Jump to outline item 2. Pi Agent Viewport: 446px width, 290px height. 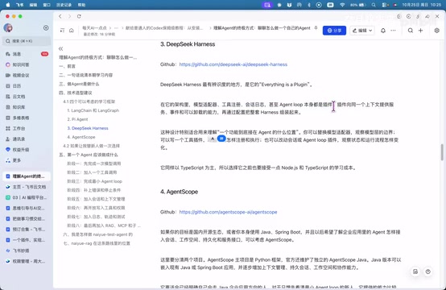[x=77, y=119]
